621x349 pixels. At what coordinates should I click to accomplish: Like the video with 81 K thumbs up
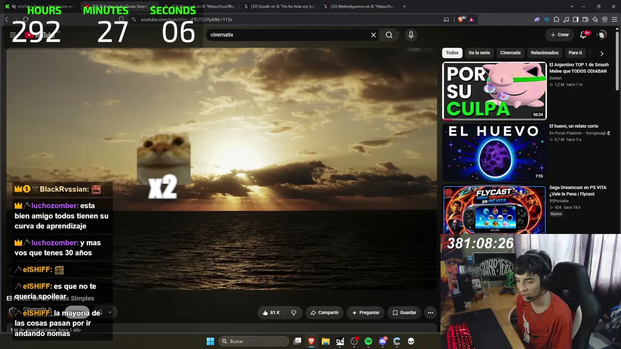(x=271, y=313)
